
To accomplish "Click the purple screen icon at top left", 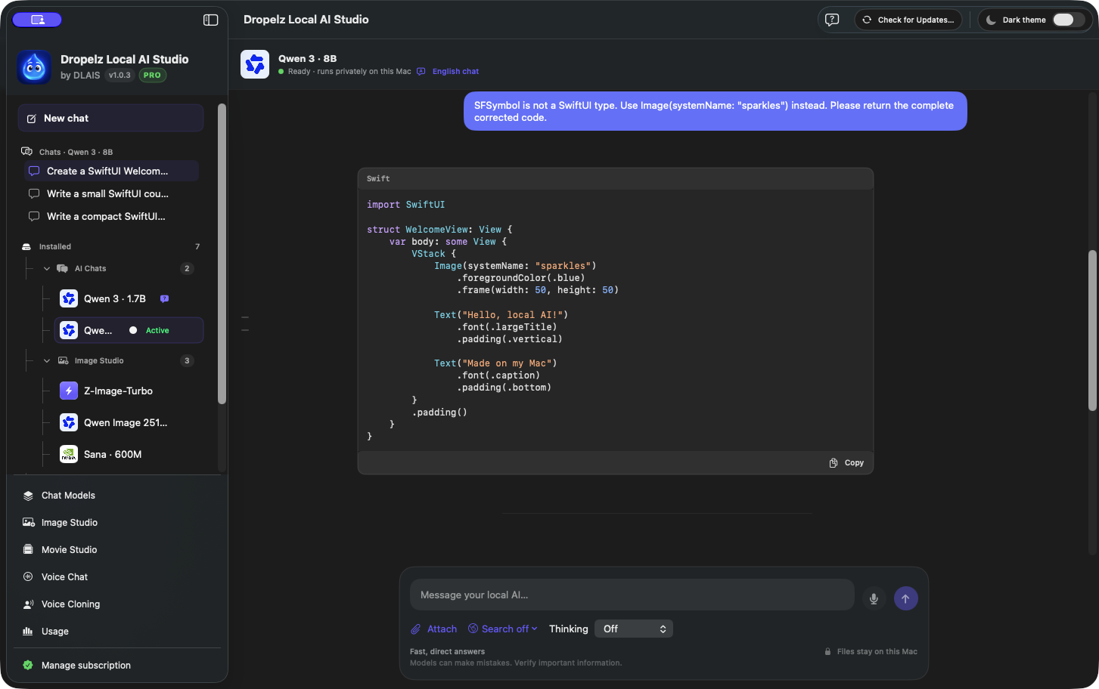I will pyautogui.click(x=37, y=20).
